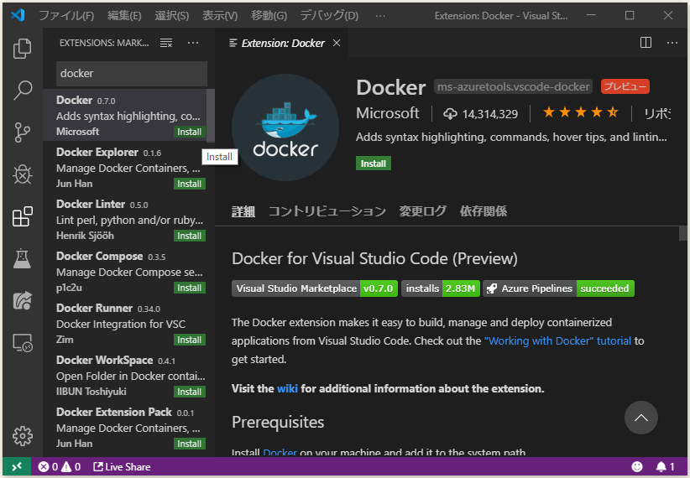Viewport: 690px width, 478px height.
Task: Split the editor to the right
Action: 646,43
